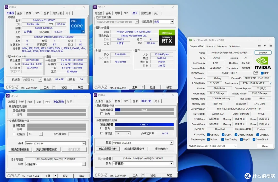This screenshot has height=182, width=278.
Task: Click the 测试处理器分数 benchmark button
Action: (108, 149)
